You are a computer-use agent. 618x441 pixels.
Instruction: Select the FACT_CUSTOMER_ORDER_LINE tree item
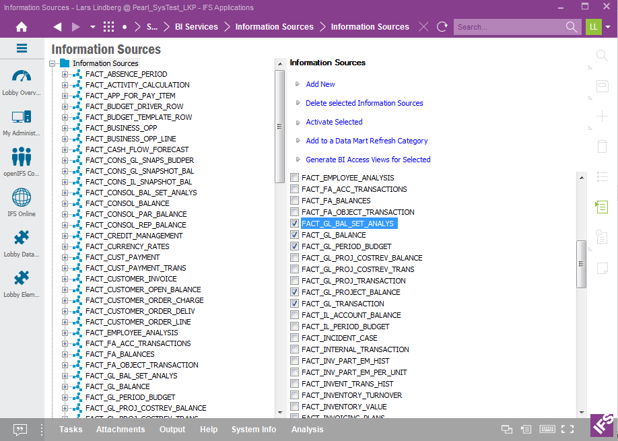138,322
